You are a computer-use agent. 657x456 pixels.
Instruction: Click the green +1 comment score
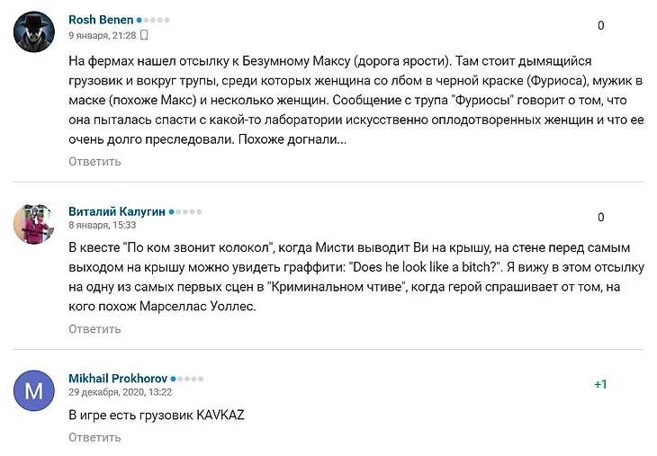(600, 384)
